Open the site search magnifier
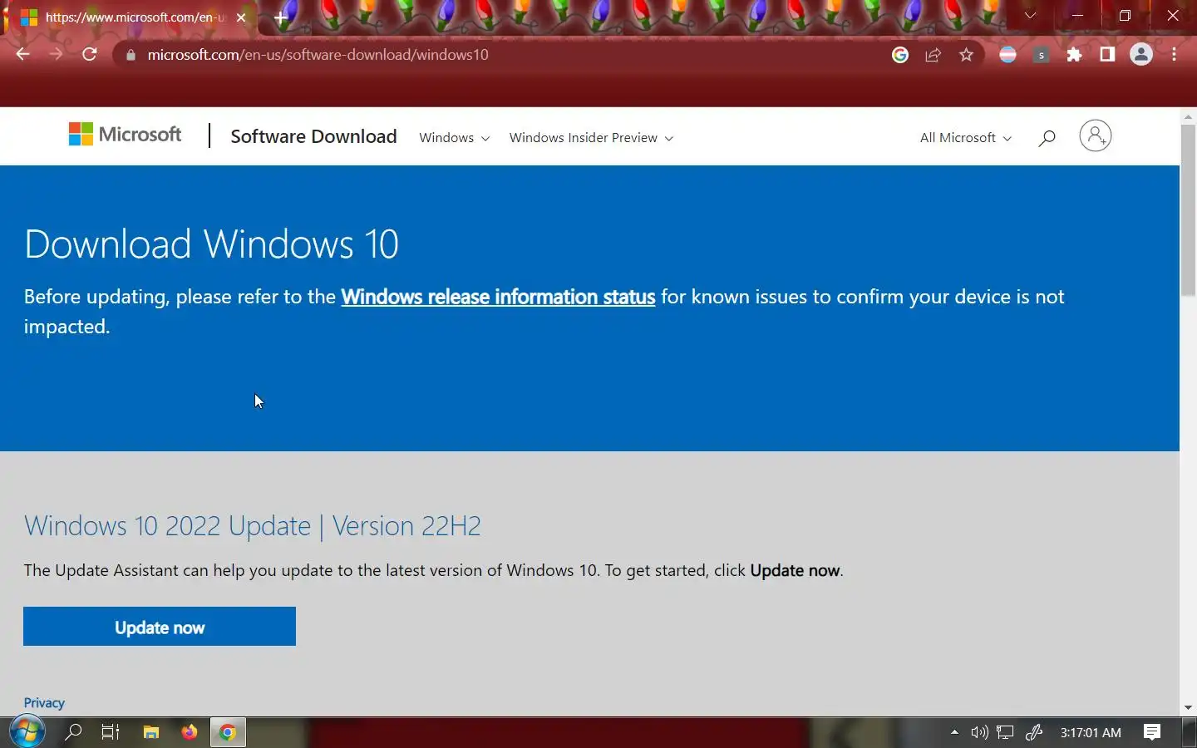The image size is (1197, 748). [x=1047, y=138]
